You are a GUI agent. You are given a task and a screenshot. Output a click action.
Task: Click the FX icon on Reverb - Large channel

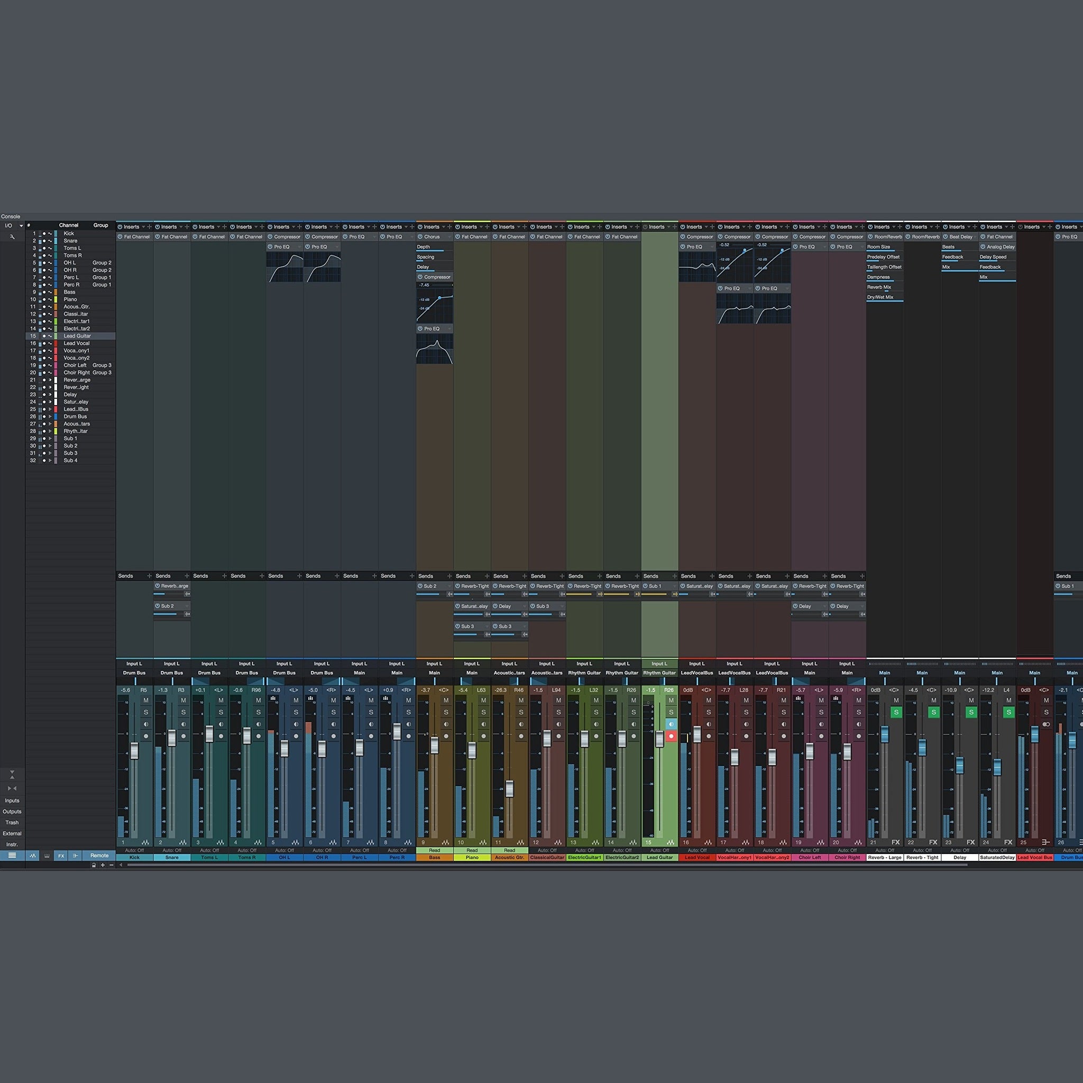click(x=895, y=842)
